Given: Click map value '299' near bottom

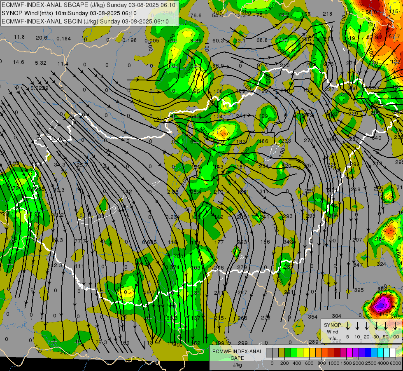Looking at the screenshot, I should point(243,343).
